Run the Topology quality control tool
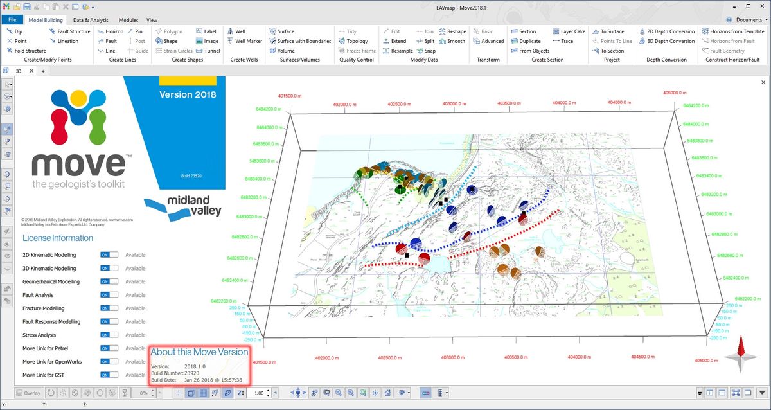This screenshot has height=410, width=771. 353,41
